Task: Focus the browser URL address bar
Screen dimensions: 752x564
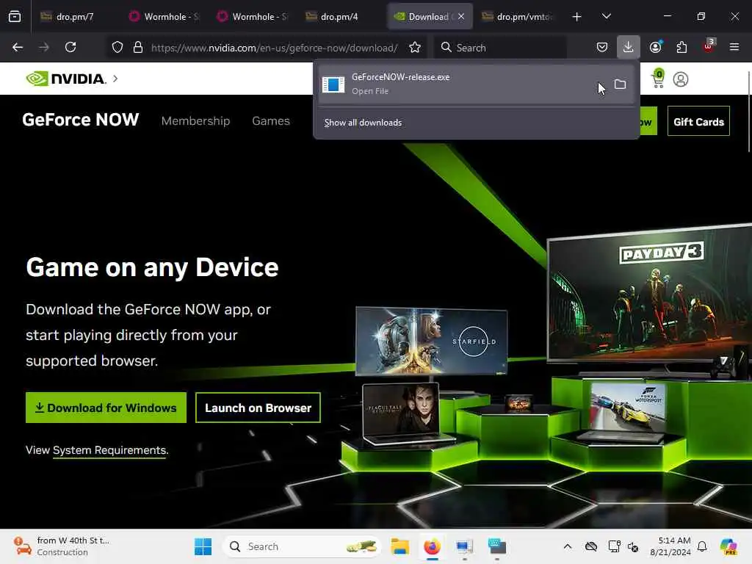Action: coord(275,48)
